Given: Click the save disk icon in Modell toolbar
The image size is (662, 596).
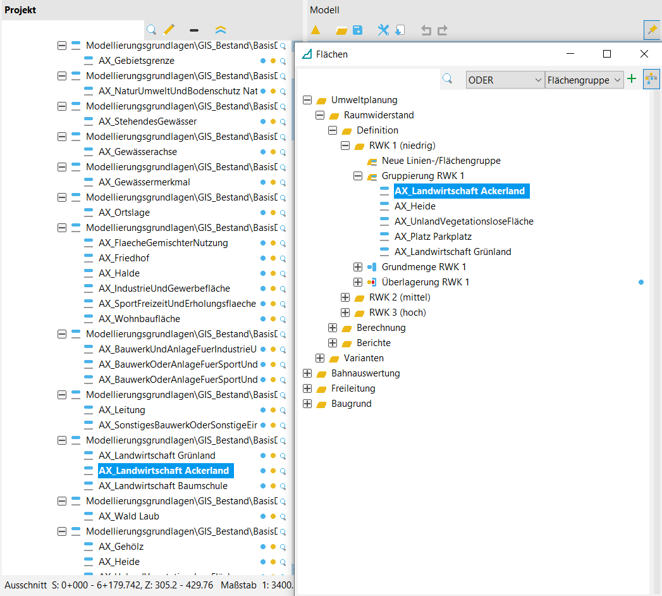Looking at the screenshot, I should [357, 30].
